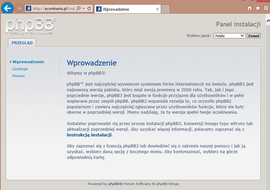Image resolution: width=270 pixels, height=190 pixels.
Task: Follow the instrukcją instalacji link
Action: tap(89, 134)
